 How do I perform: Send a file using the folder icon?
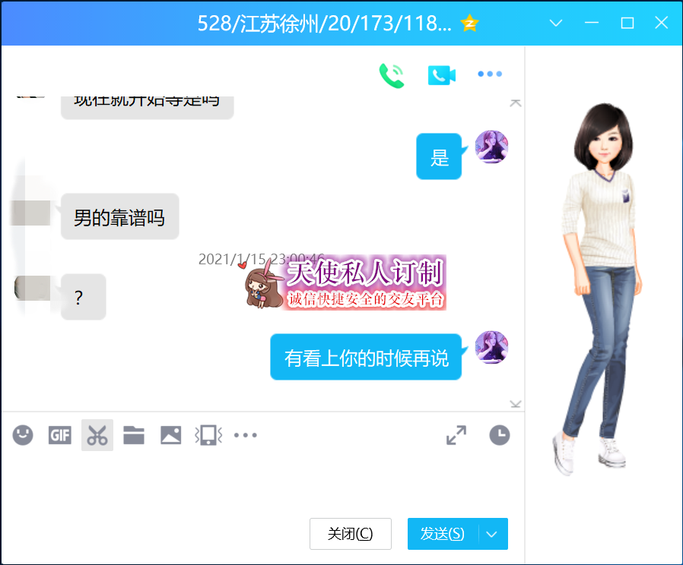pos(133,434)
